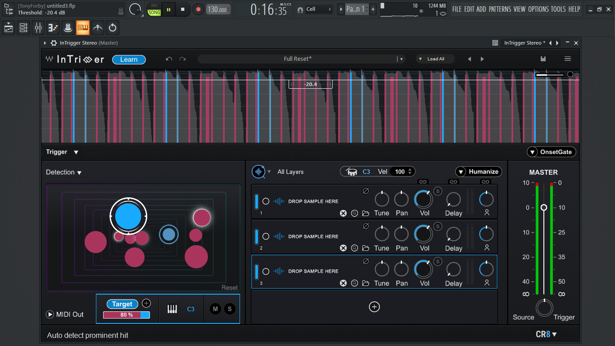This screenshot has height=346, width=615.
Task: Click the tempo tapper icon
Action: (x=98, y=28)
